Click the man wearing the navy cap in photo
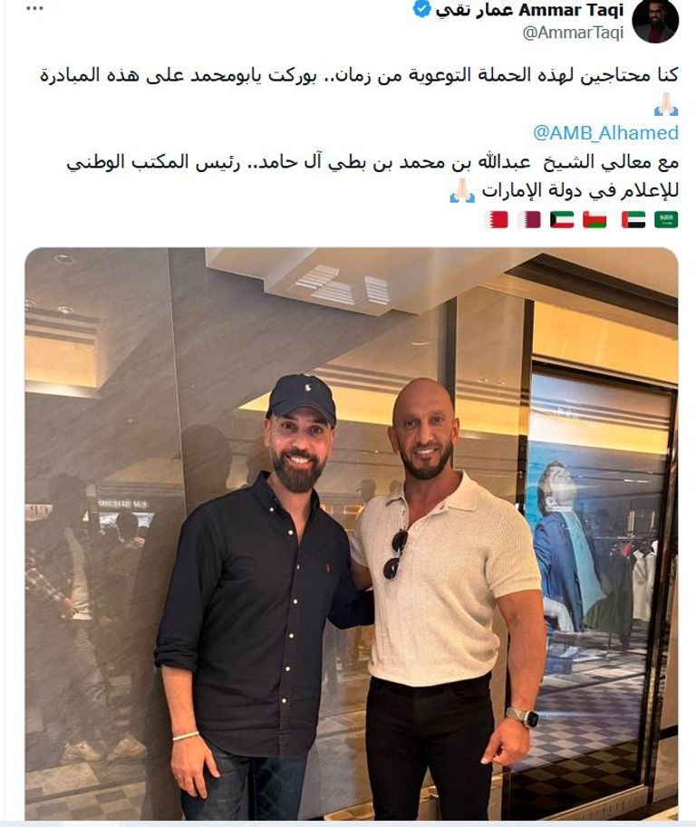696x827 pixels. tap(264, 596)
